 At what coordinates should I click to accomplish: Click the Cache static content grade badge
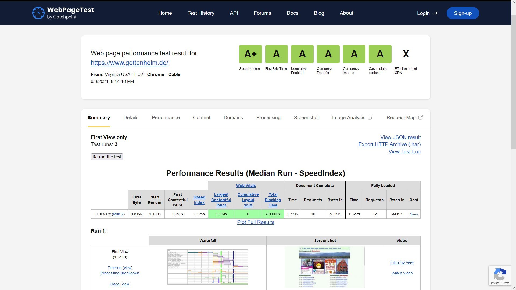pos(380,54)
